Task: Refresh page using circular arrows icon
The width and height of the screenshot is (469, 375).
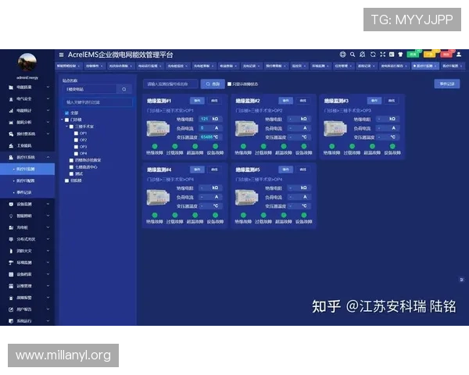Action: (373, 55)
